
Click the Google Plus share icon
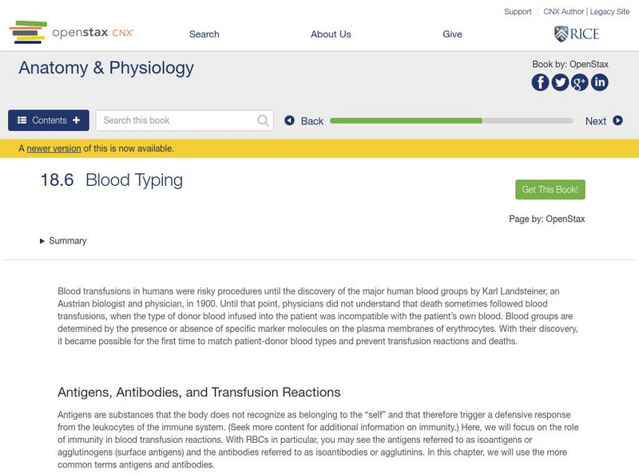[x=579, y=82]
